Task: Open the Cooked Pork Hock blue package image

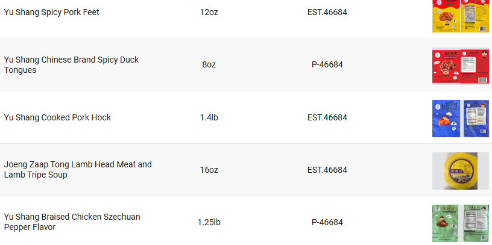Action: [x=460, y=119]
